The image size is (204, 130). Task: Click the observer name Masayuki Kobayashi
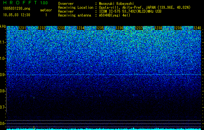pos(116,4)
